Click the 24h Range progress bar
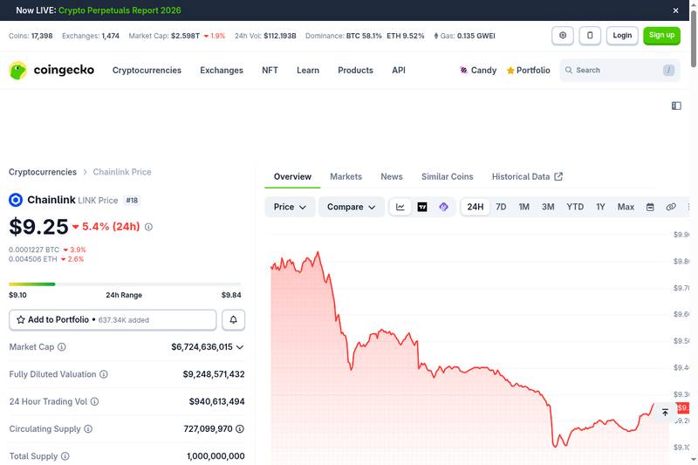 coord(125,284)
